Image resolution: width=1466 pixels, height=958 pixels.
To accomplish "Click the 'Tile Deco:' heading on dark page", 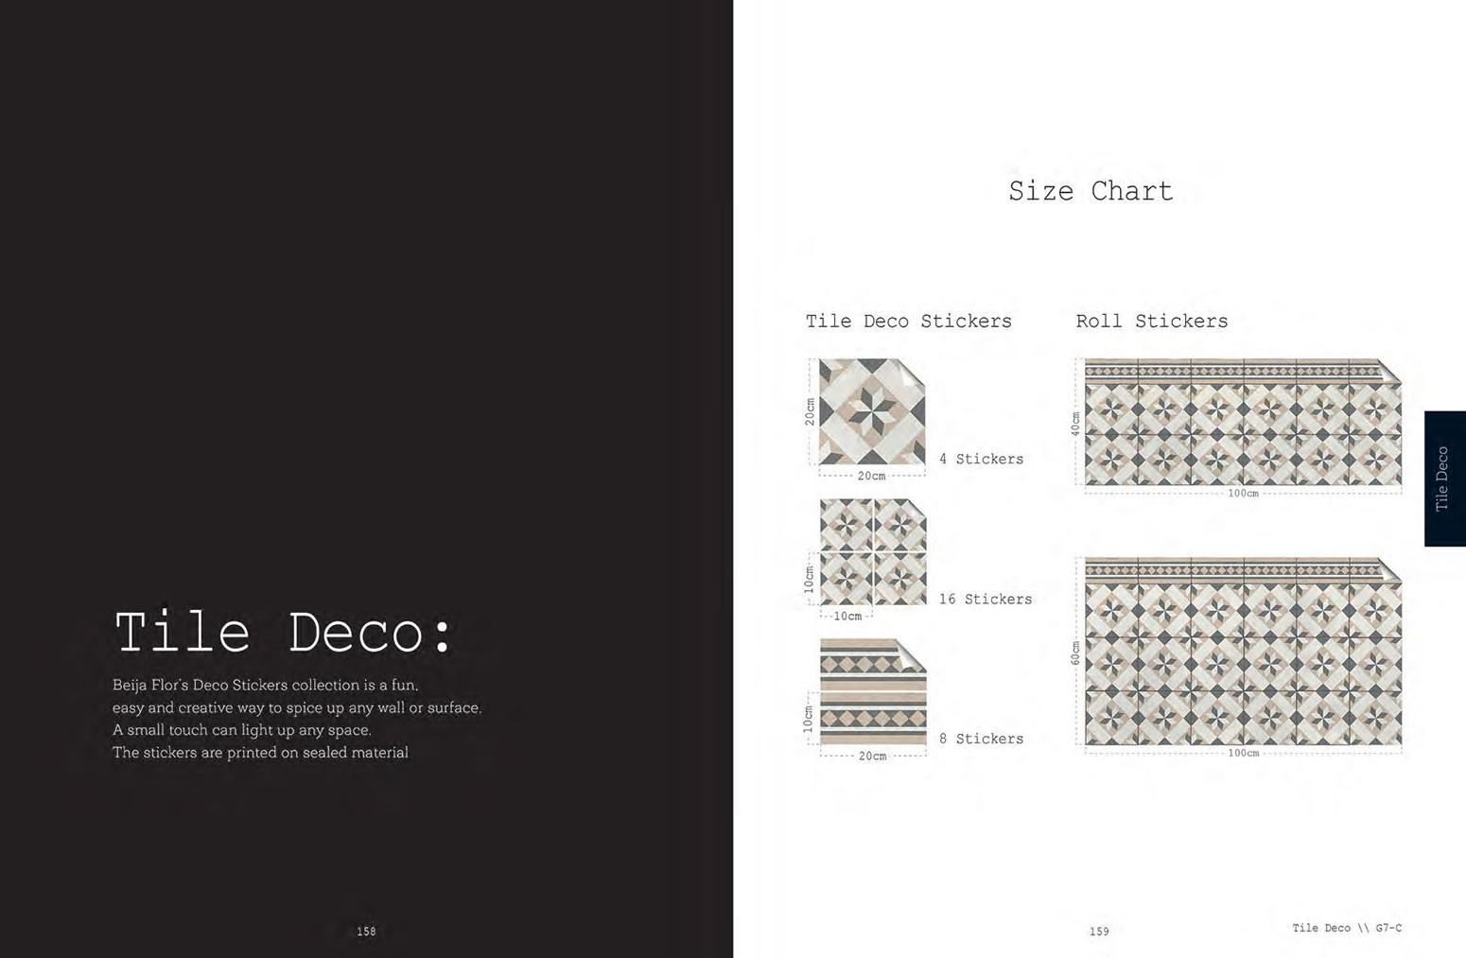I will 284,632.
